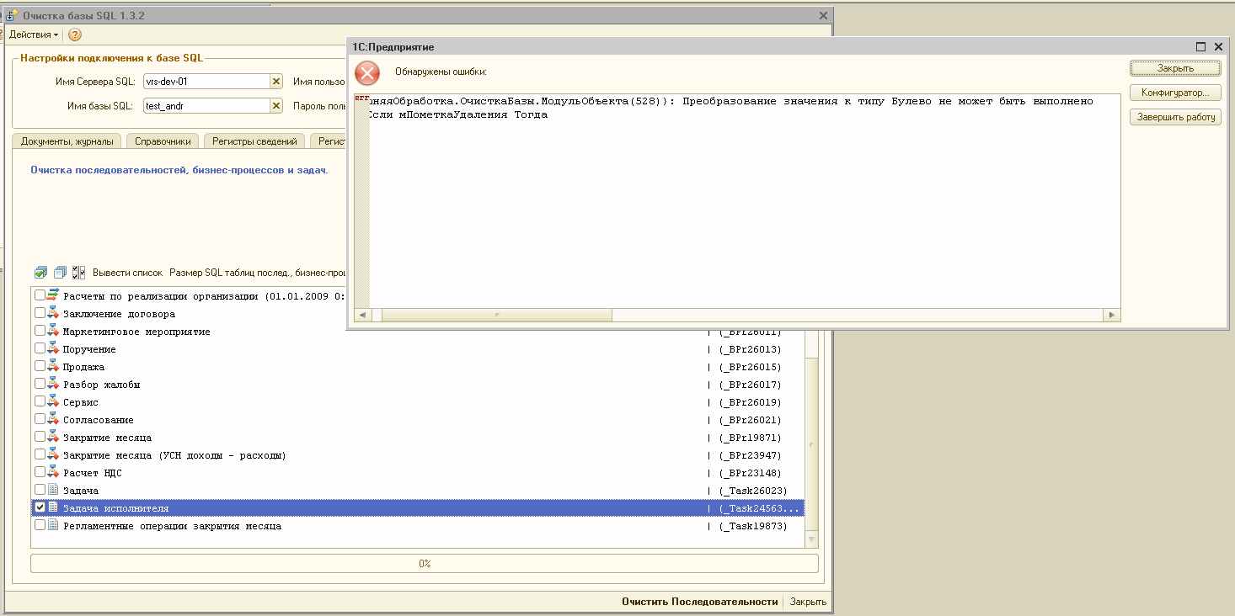Click the red error icon in 1С:Предприятие dialog
The image size is (1235, 616).
pos(367,73)
